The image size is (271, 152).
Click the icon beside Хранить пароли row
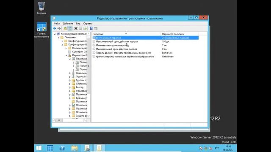[94, 57]
